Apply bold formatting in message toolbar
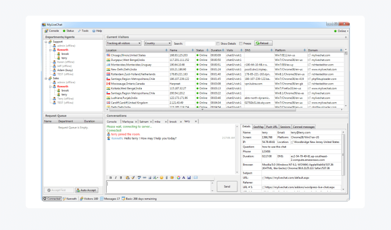 tap(111, 178)
